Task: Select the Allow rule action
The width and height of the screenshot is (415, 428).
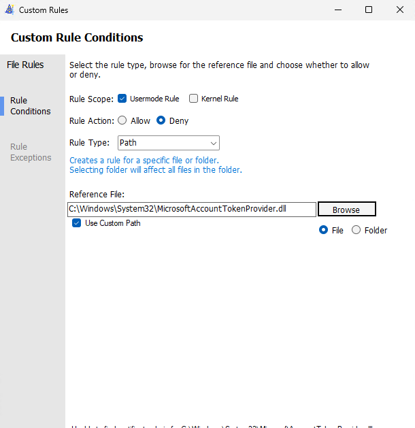Action: [122, 120]
